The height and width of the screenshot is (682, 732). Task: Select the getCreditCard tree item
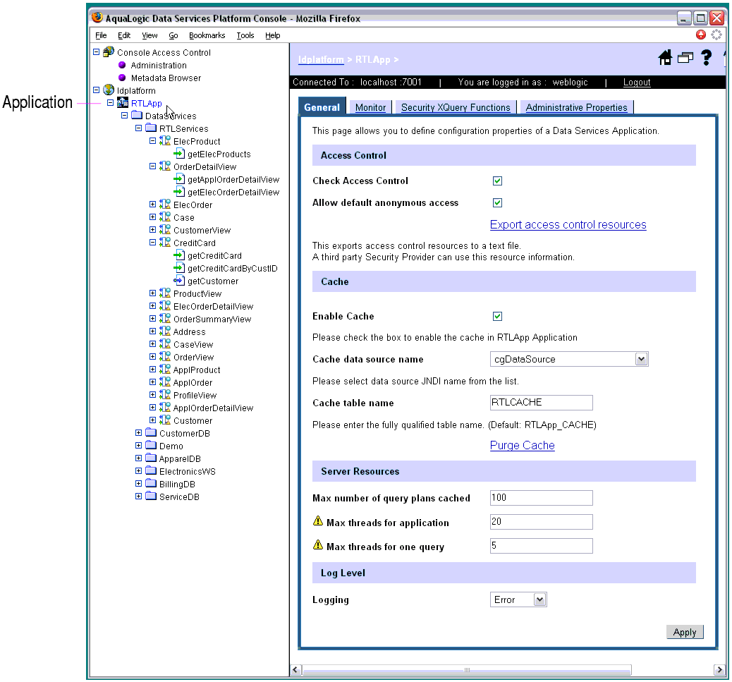tap(215, 256)
